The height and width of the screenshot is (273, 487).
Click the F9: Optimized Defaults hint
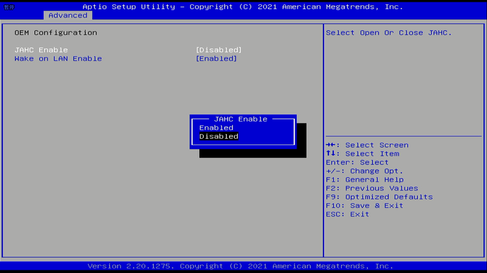[x=379, y=197]
